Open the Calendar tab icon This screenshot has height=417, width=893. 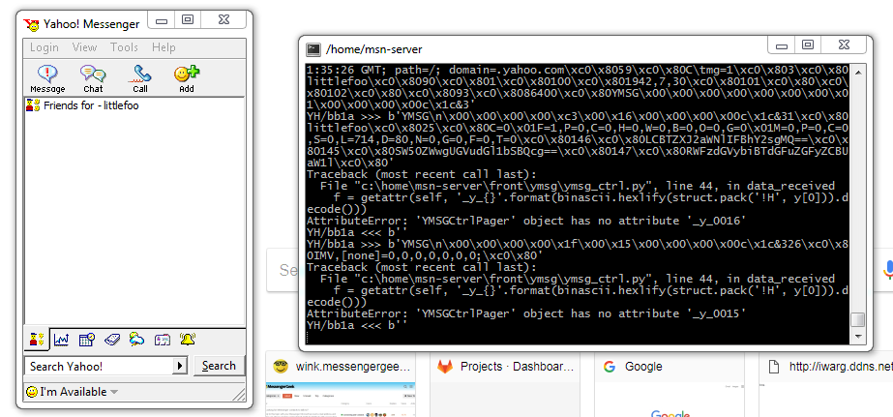click(x=87, y=340)
